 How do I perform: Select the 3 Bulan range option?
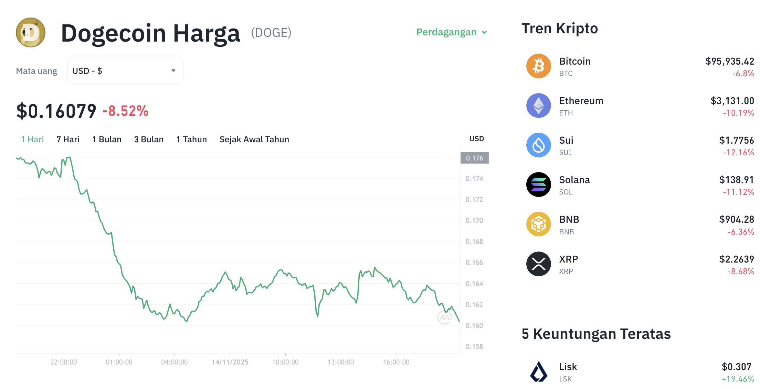[149, 139]
